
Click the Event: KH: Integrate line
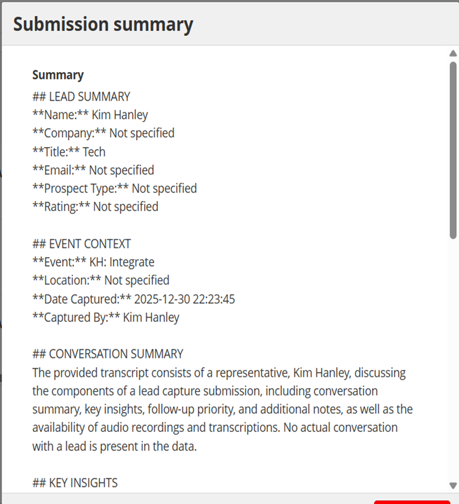[x=94, y=262]
